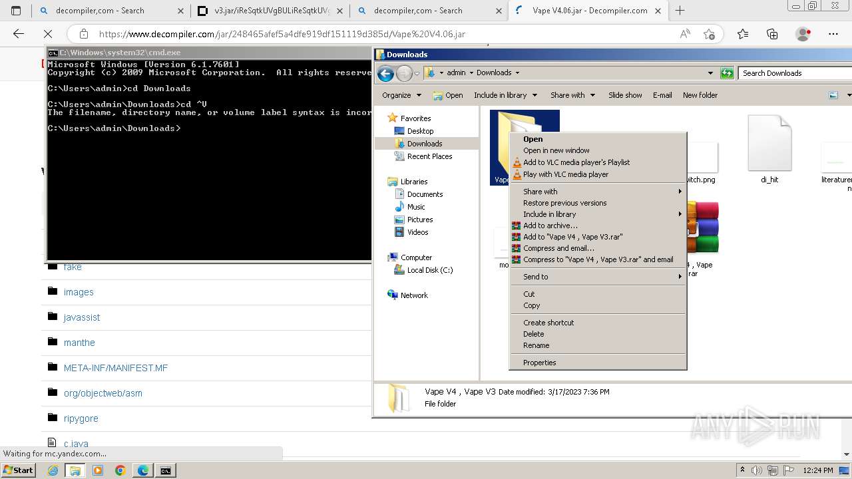Close the v3.jar tab
This screenshot has height=479, width=852.
click(339, 11)
